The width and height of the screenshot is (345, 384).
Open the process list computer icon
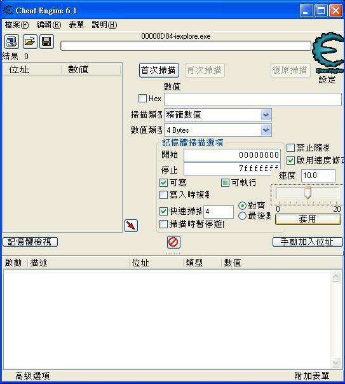[11, 41]
